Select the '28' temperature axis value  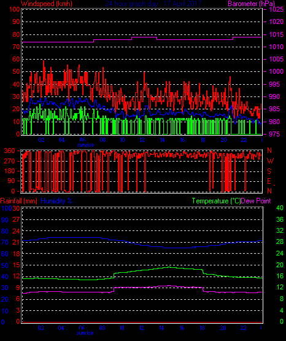[x=280, y=241]
